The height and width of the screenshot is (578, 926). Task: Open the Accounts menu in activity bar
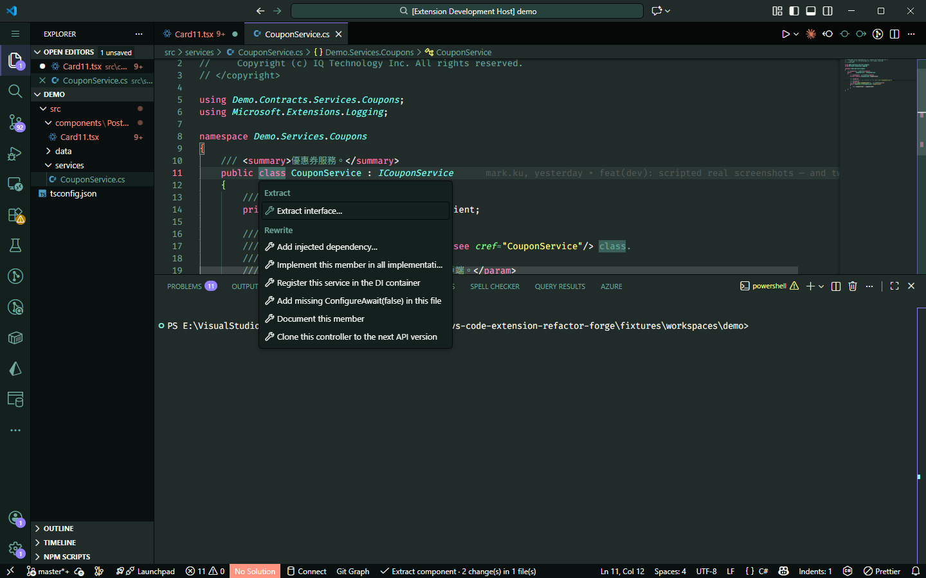point(15,518)
